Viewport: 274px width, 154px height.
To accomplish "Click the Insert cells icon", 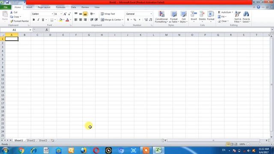I will click(x=194, y=14).
